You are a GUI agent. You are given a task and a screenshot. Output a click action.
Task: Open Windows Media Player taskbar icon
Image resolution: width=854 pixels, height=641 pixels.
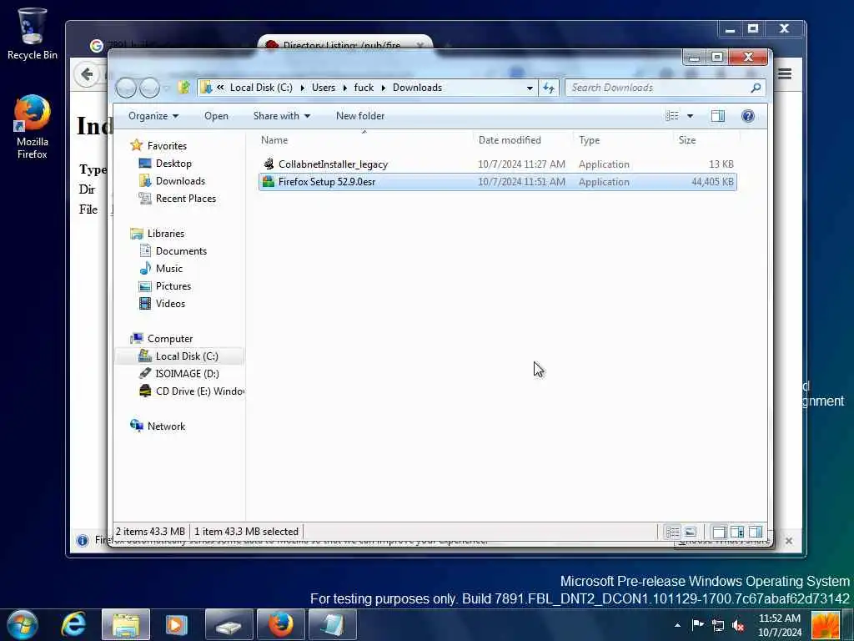click(x=177, y=624)
